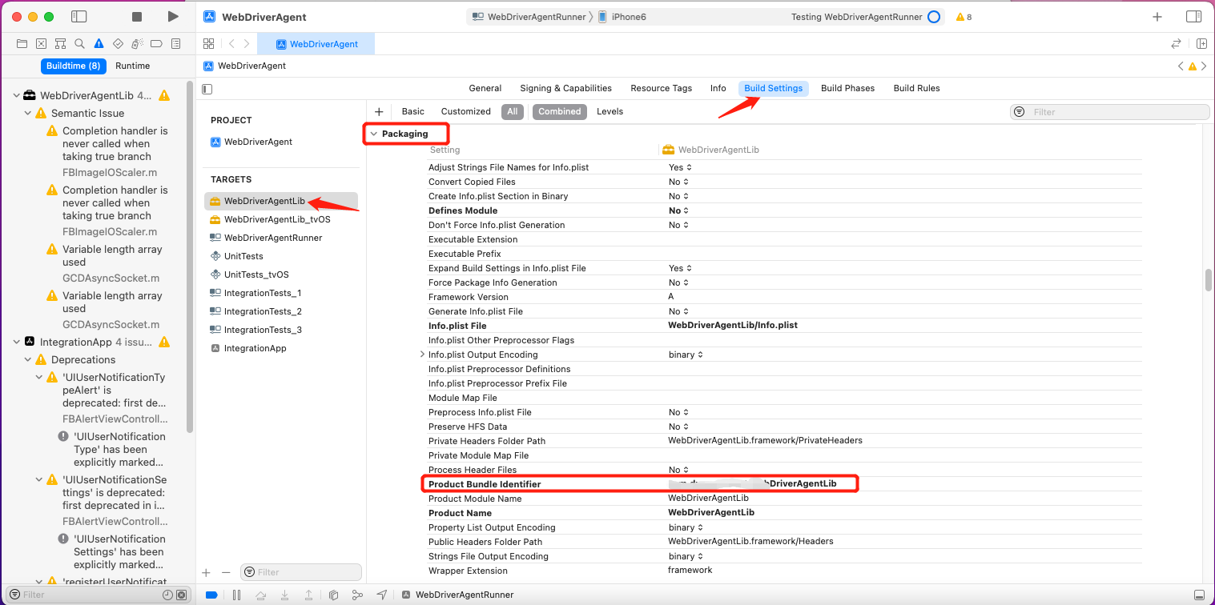Add a target with plus button
This screenshot has width=1215, height=605.
coord(206,572)
